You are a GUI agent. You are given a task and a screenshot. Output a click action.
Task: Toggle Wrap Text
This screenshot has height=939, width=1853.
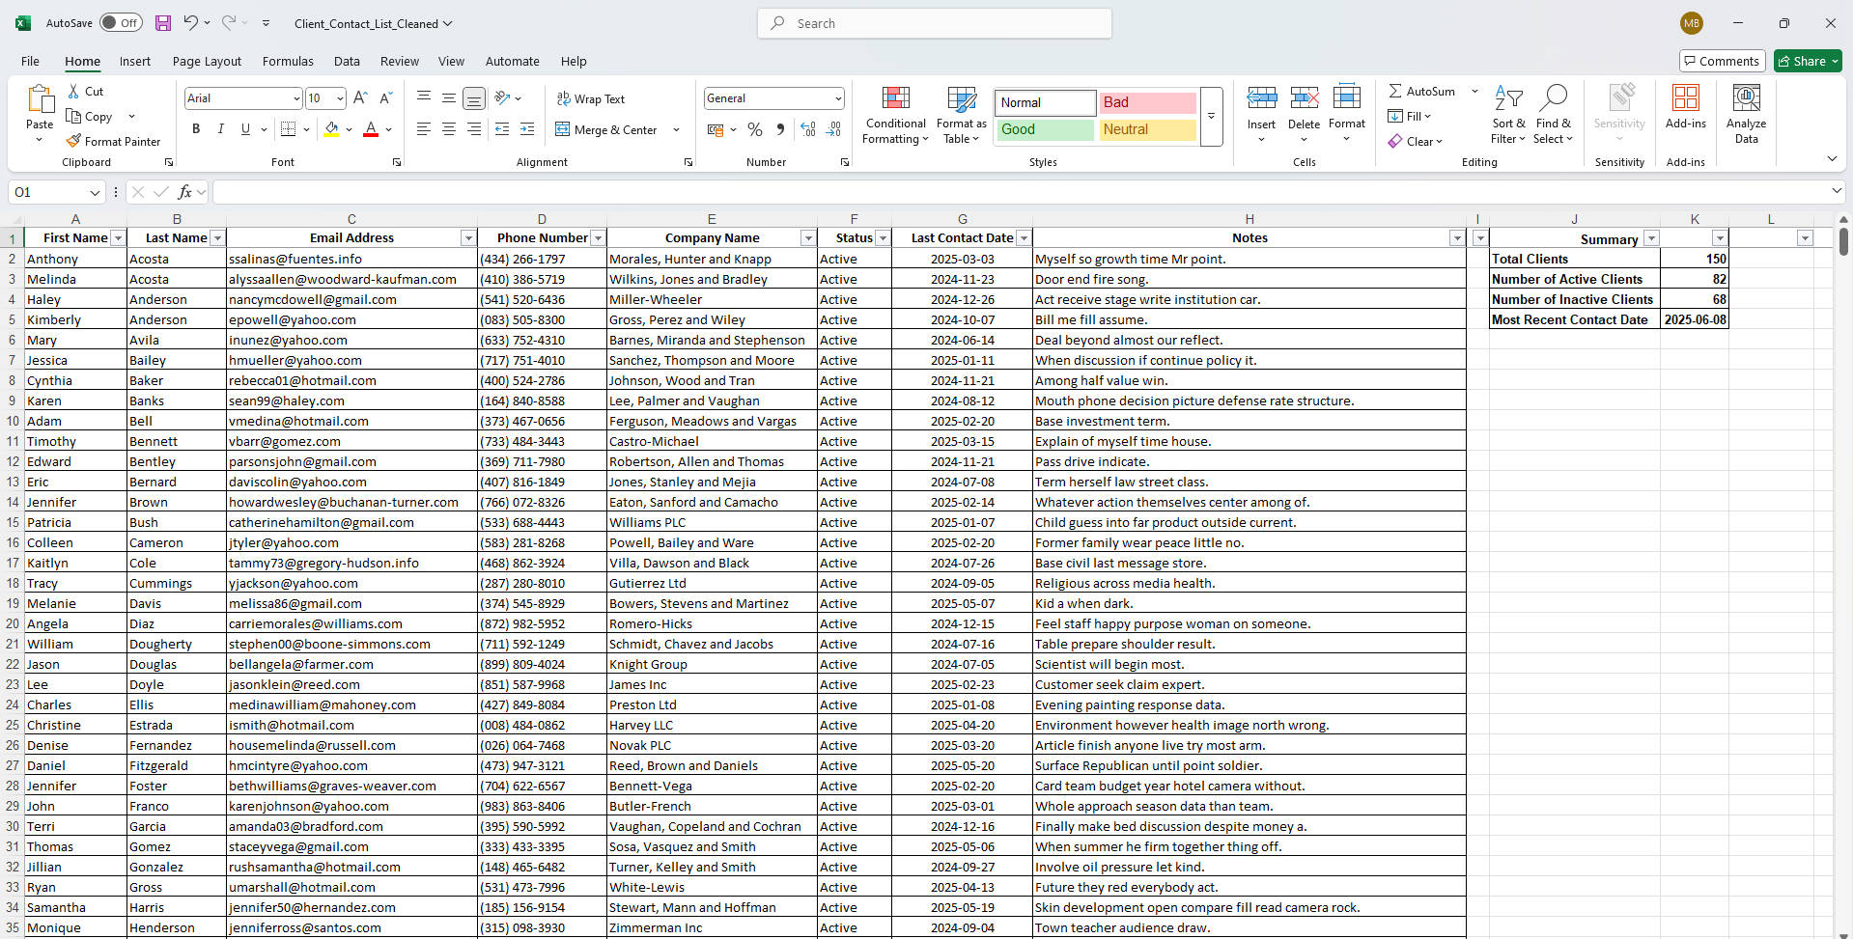pos(591,98)
